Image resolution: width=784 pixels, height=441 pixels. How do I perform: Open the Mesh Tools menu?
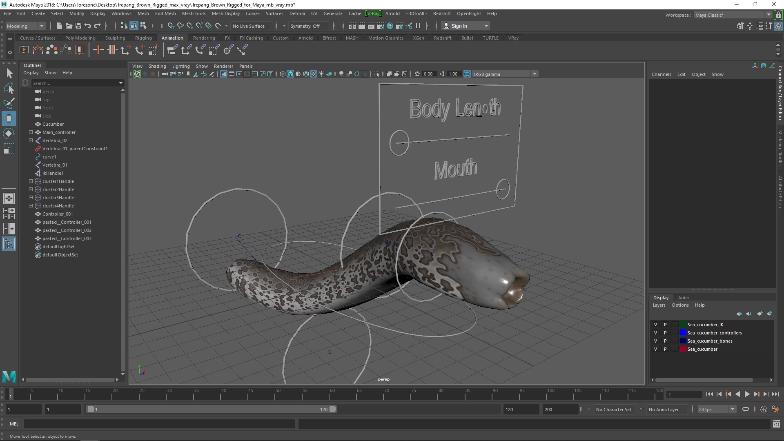tap(194, 13)
